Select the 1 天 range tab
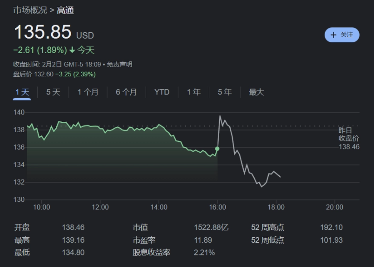 [x=22, y=92]
